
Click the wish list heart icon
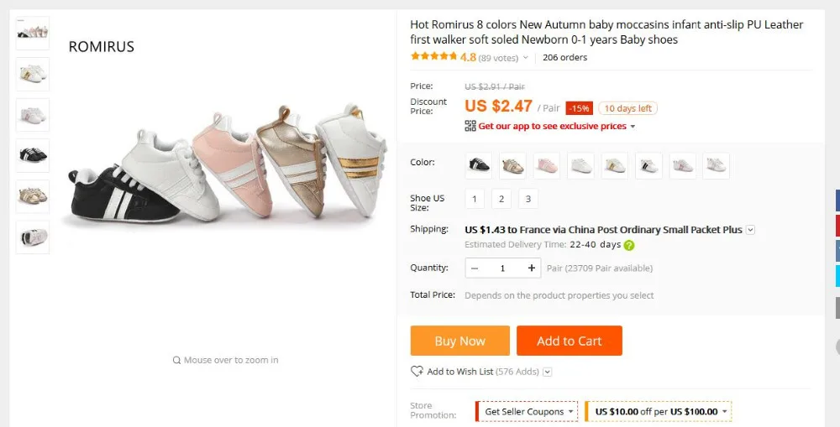[x=417, y=372]
